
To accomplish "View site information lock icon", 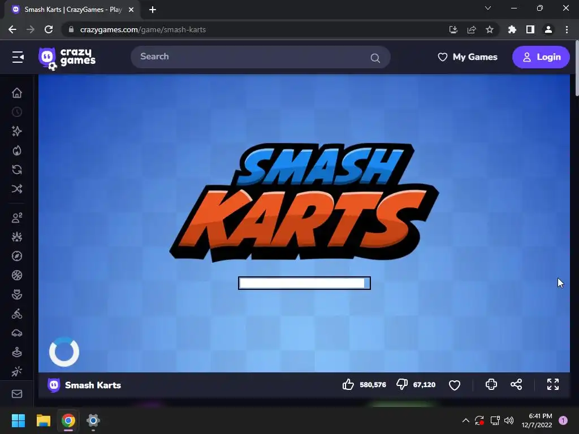I will 71,29.
